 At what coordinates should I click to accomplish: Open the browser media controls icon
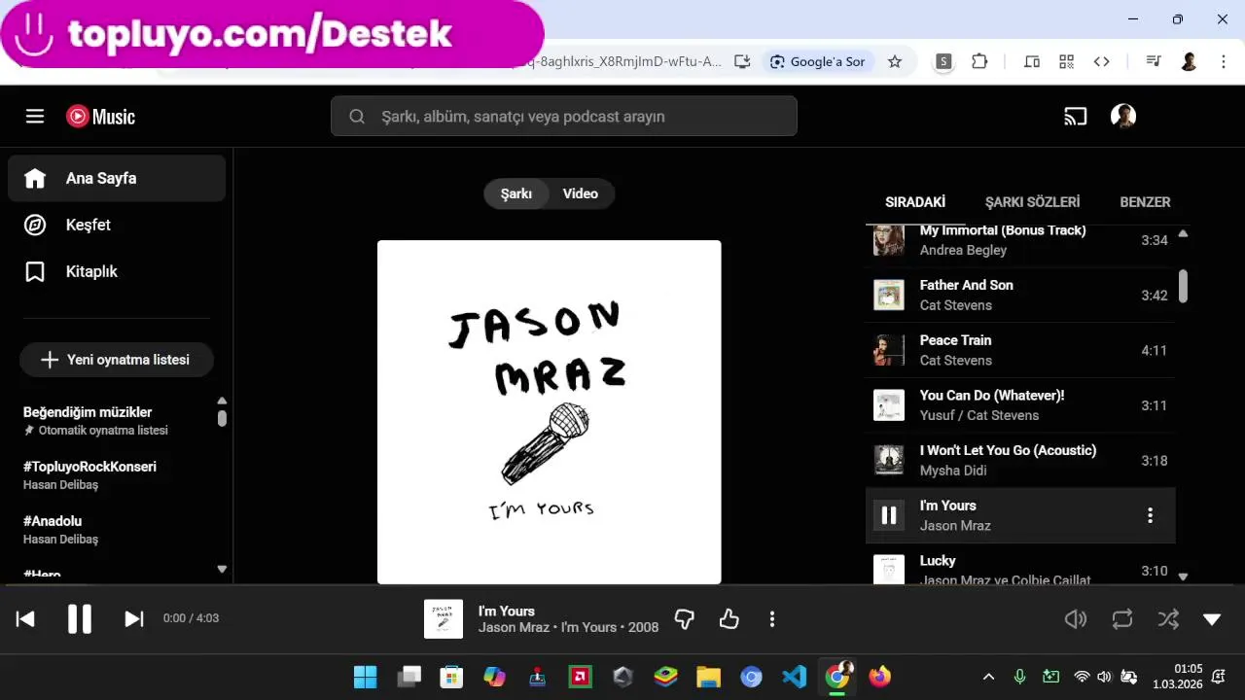[x=1154, y=61]
